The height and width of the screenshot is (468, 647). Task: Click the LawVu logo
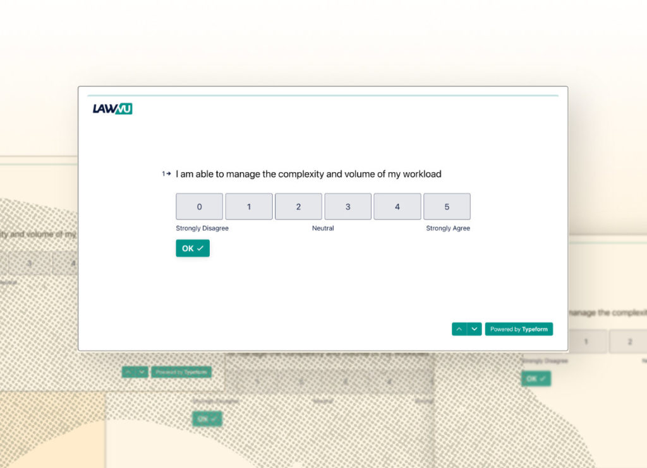pyautogui.click(x=112, y=108)
